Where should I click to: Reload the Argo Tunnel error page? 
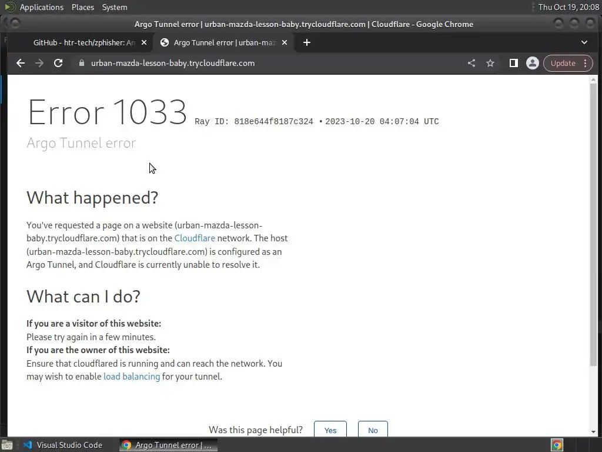[x=58, y=63]
